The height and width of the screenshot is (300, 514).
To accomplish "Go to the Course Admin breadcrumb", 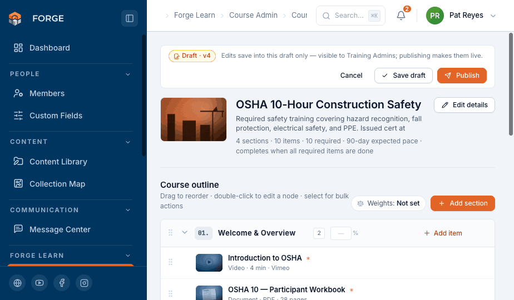I will tap(253, 16).
